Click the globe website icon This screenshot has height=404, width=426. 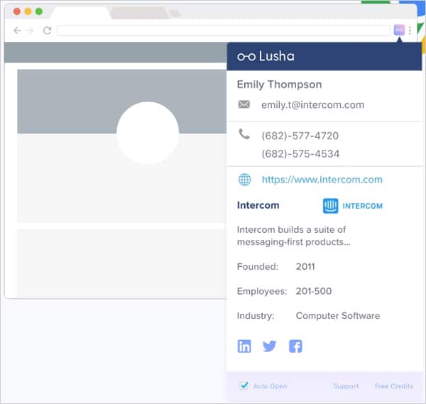244,180
